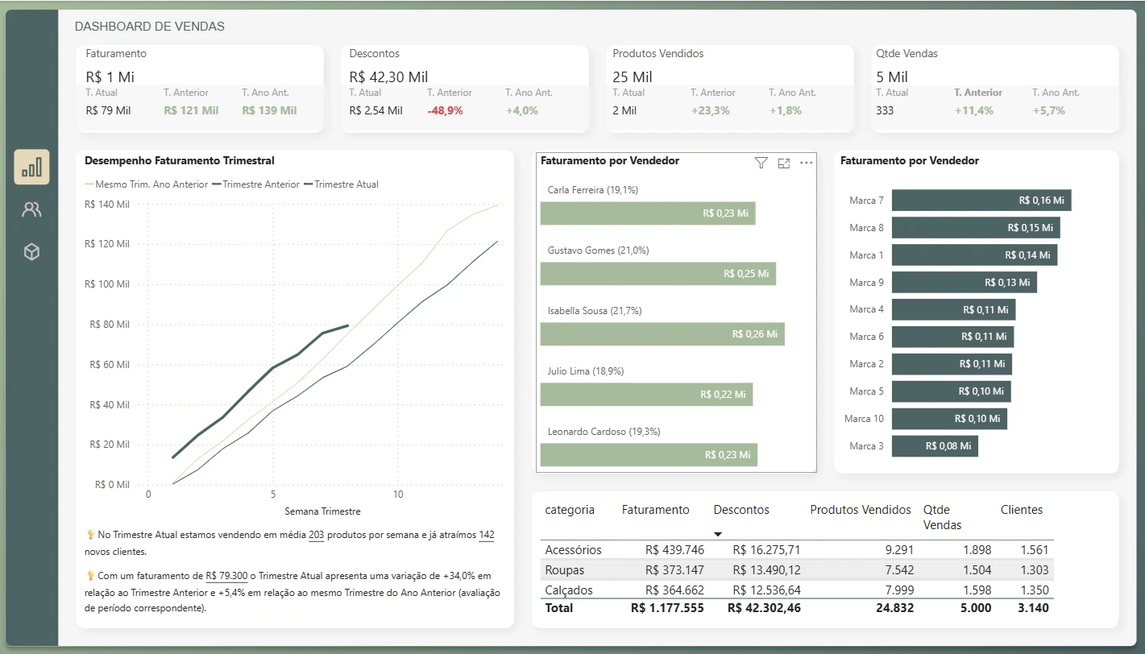
Task: Click the underlined R$ 79.300 value
Action: [227, 576]
